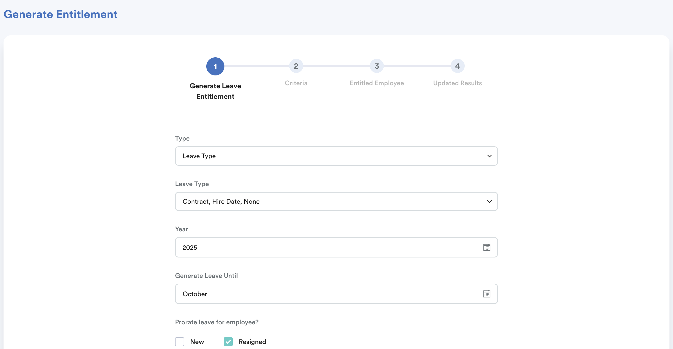Image resolution: width=673 pixels, height=349 pixels.
Task: Open calendar icon for Generate Leave Until
Action: 486,294
